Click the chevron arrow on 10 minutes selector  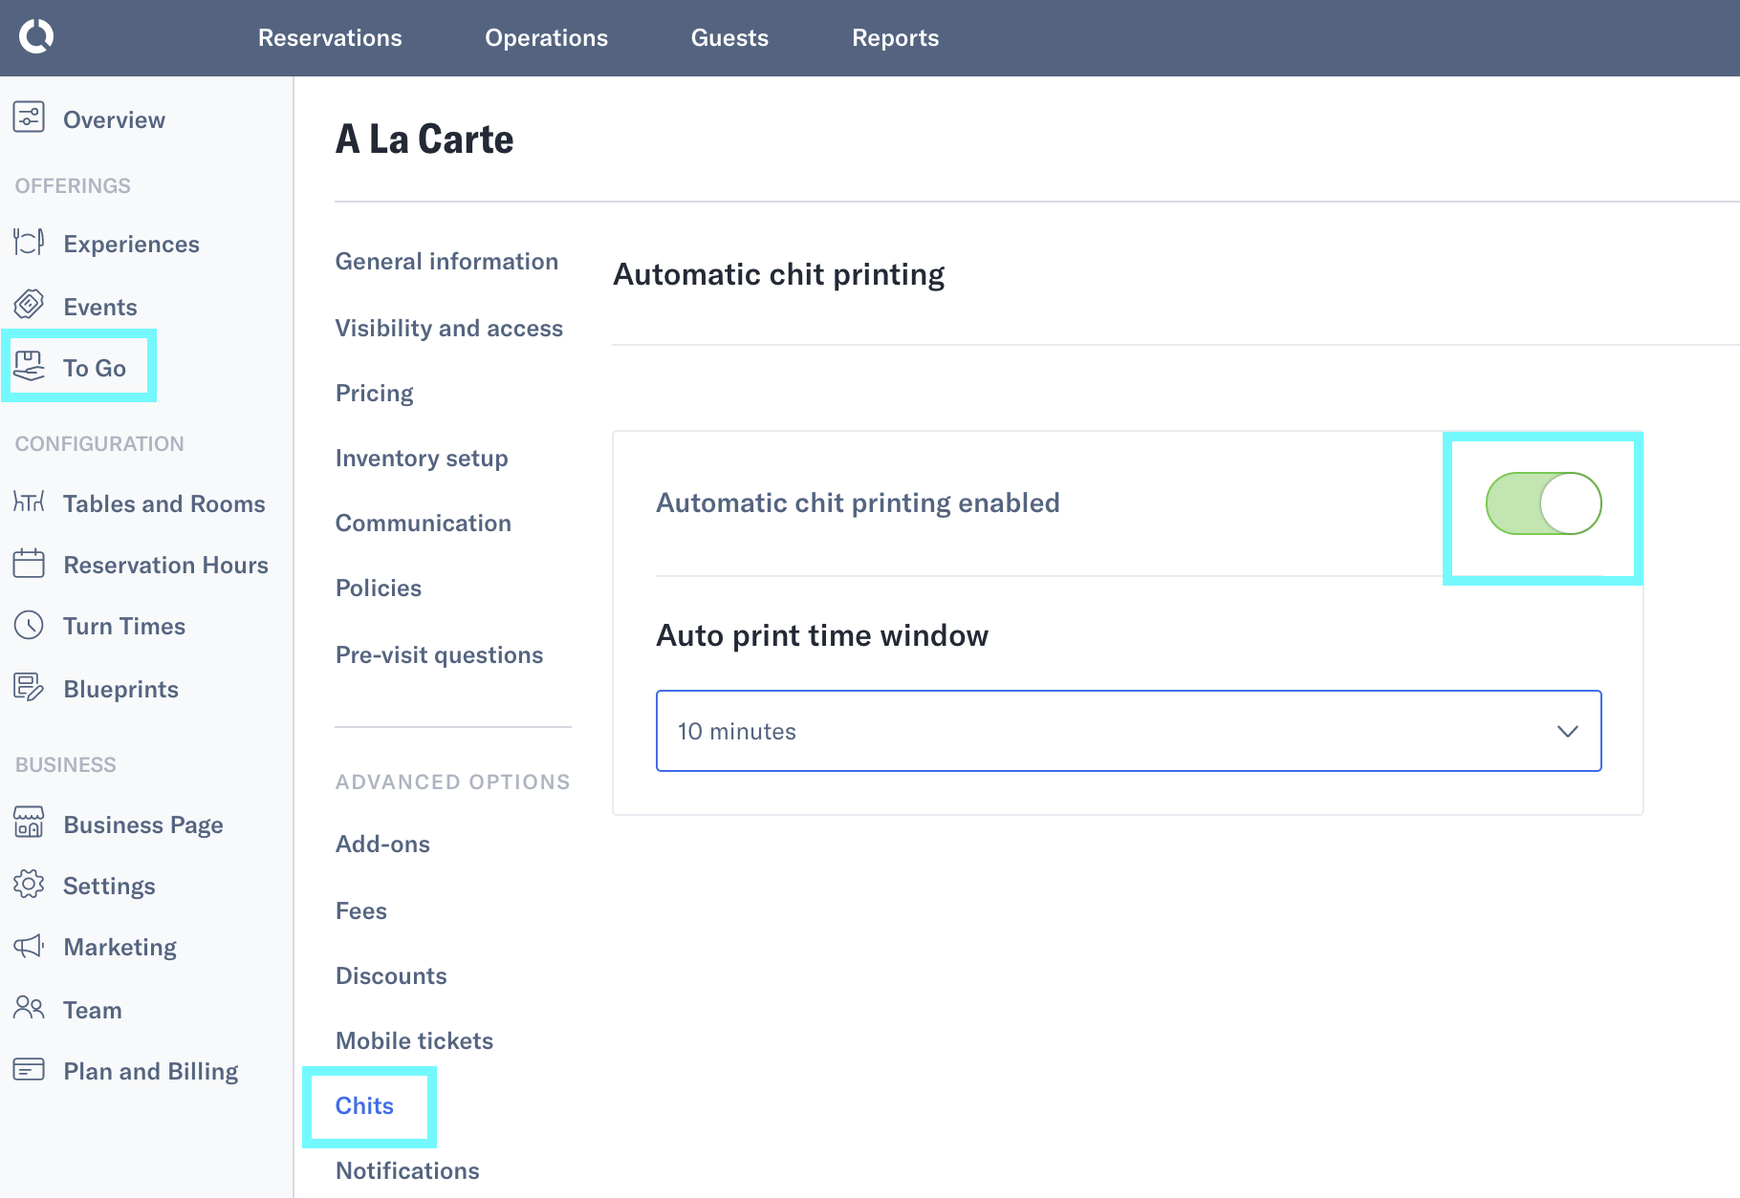click(x=1567, y=732)
